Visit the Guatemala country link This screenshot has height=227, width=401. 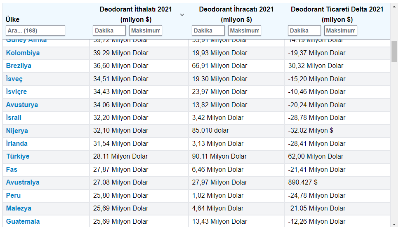23,221
